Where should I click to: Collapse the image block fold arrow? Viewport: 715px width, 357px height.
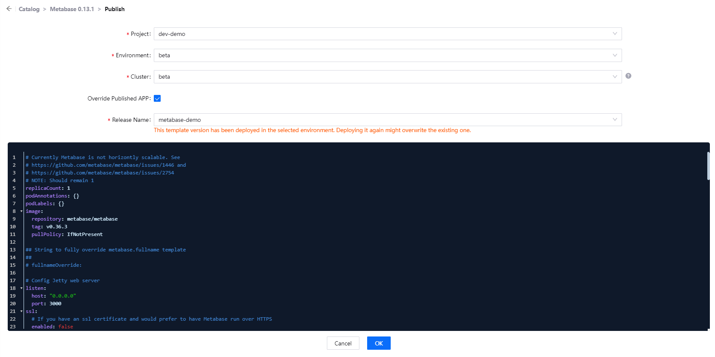tap(21, 211)
